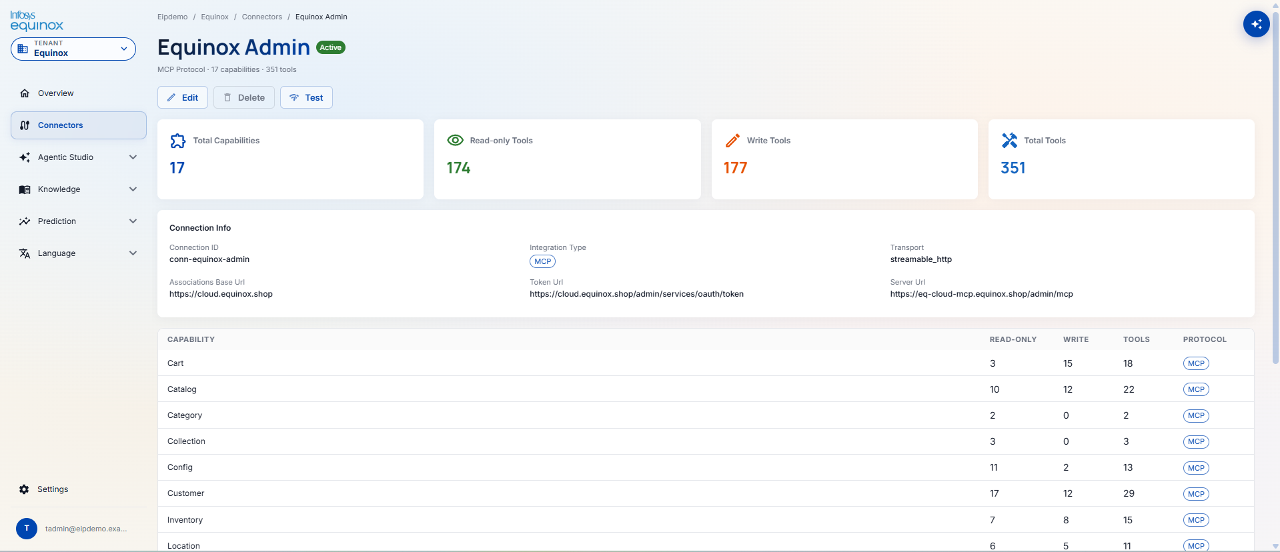Click the TOOLS column header
The image size is (1280, 552).
1137,339
